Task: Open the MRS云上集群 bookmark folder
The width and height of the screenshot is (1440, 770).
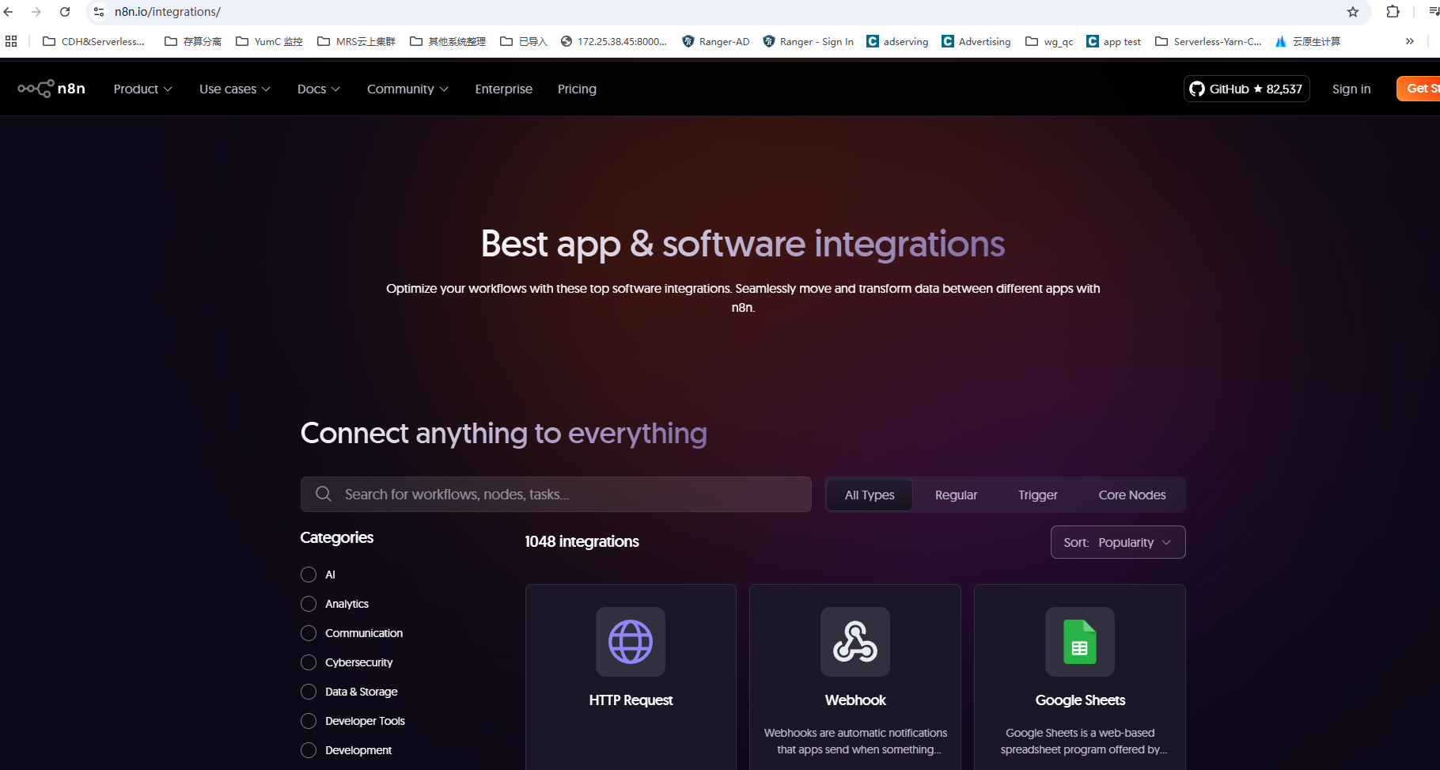Action: [356, 41]
